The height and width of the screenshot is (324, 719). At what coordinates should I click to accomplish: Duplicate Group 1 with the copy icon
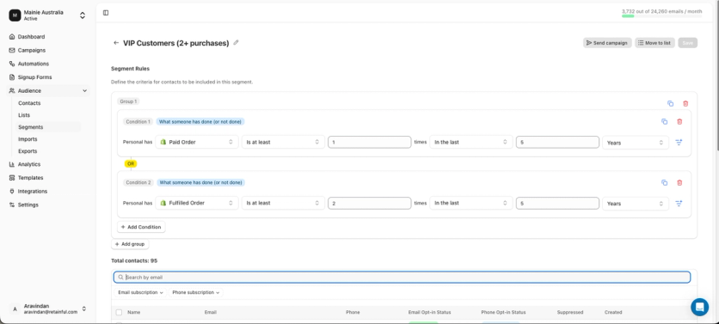670,104
